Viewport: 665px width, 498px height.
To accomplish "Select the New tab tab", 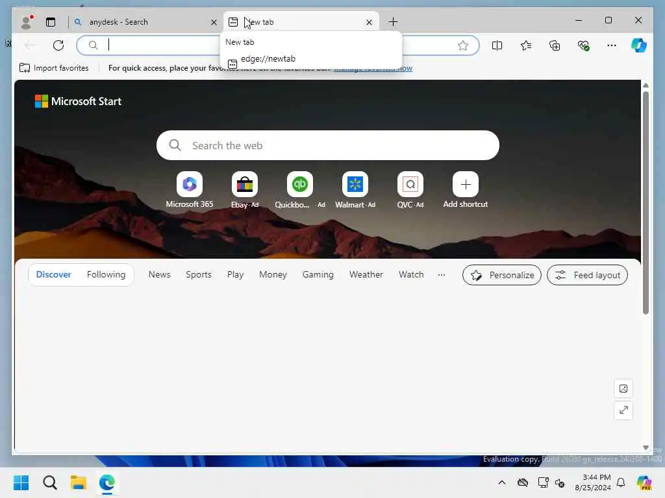I will [301, 22].
